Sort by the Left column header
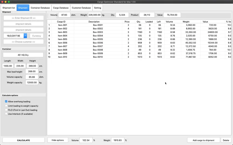 159,21
